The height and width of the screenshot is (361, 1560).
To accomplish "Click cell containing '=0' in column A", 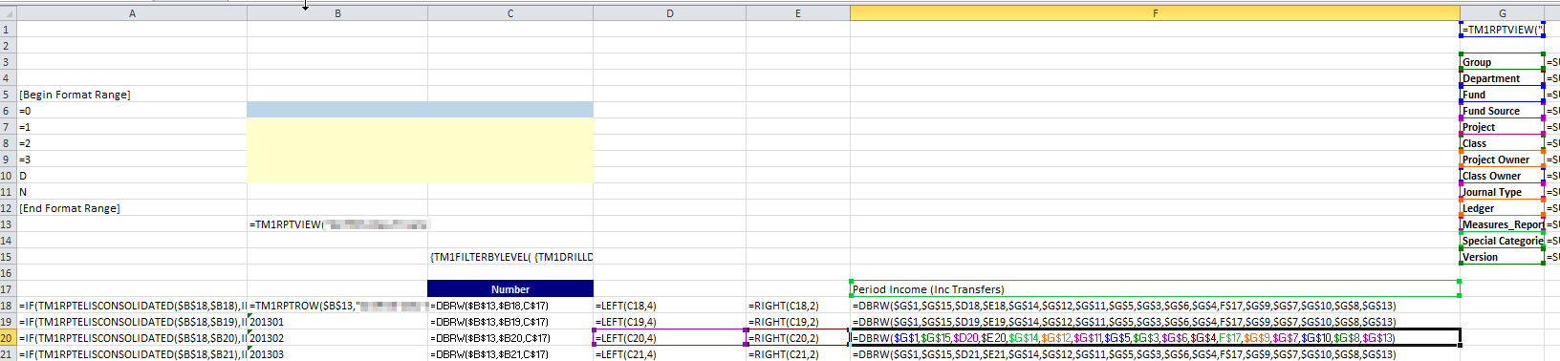I will coord(132,111).
